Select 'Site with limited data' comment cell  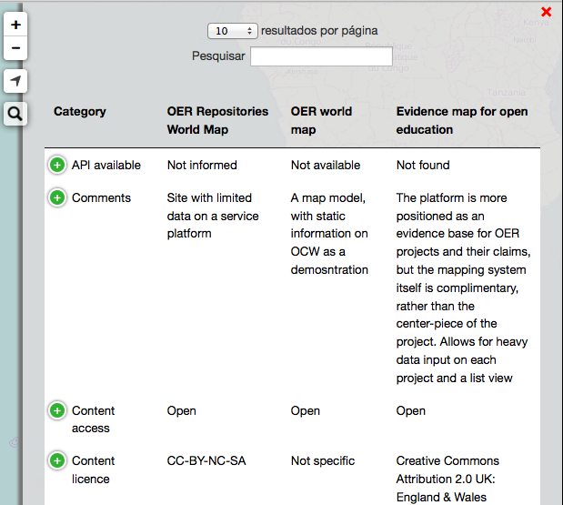coord(213,216)
